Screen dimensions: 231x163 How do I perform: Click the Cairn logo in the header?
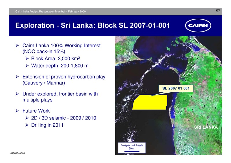[198, 25]
